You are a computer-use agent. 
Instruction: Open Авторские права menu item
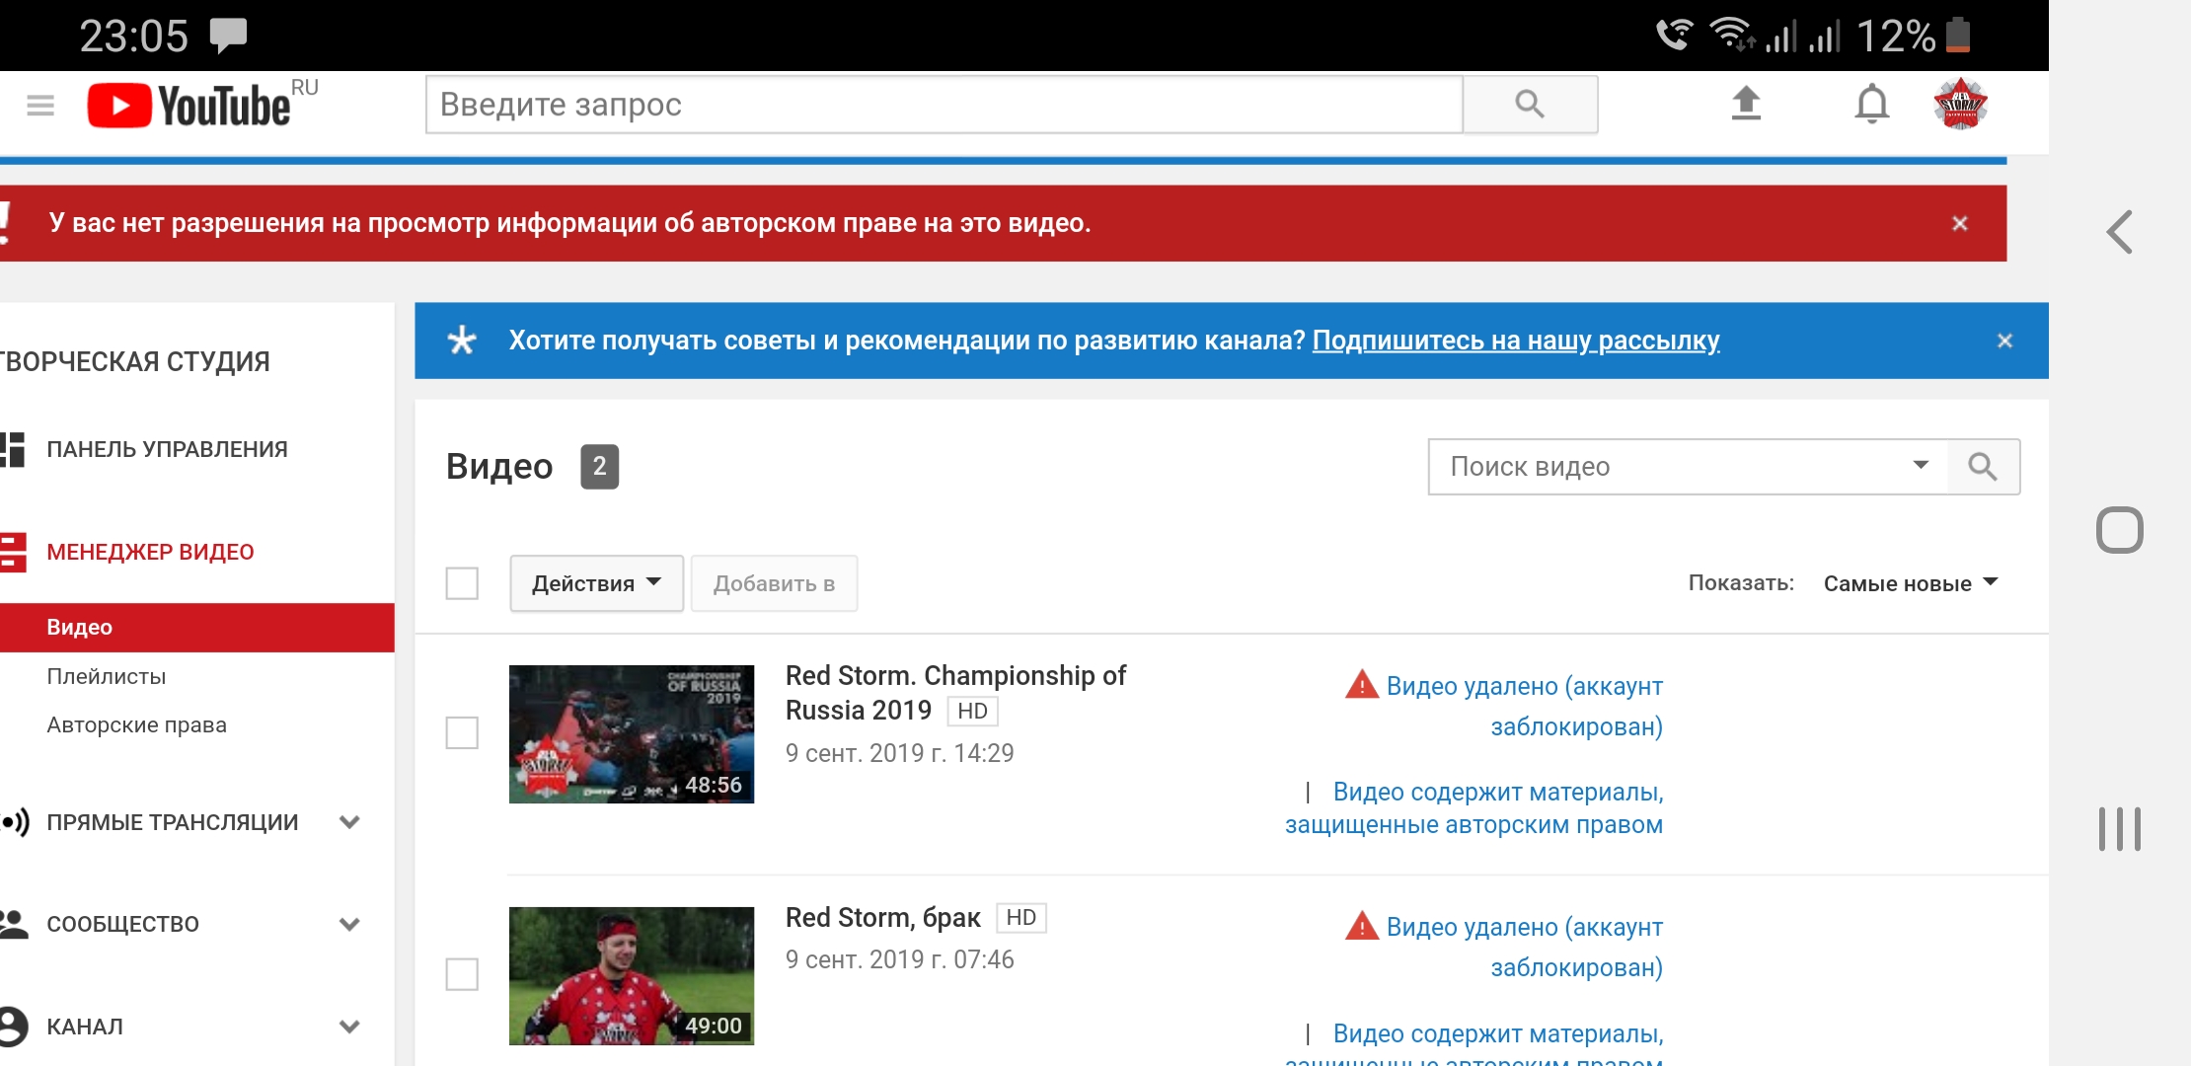point(138,723)
